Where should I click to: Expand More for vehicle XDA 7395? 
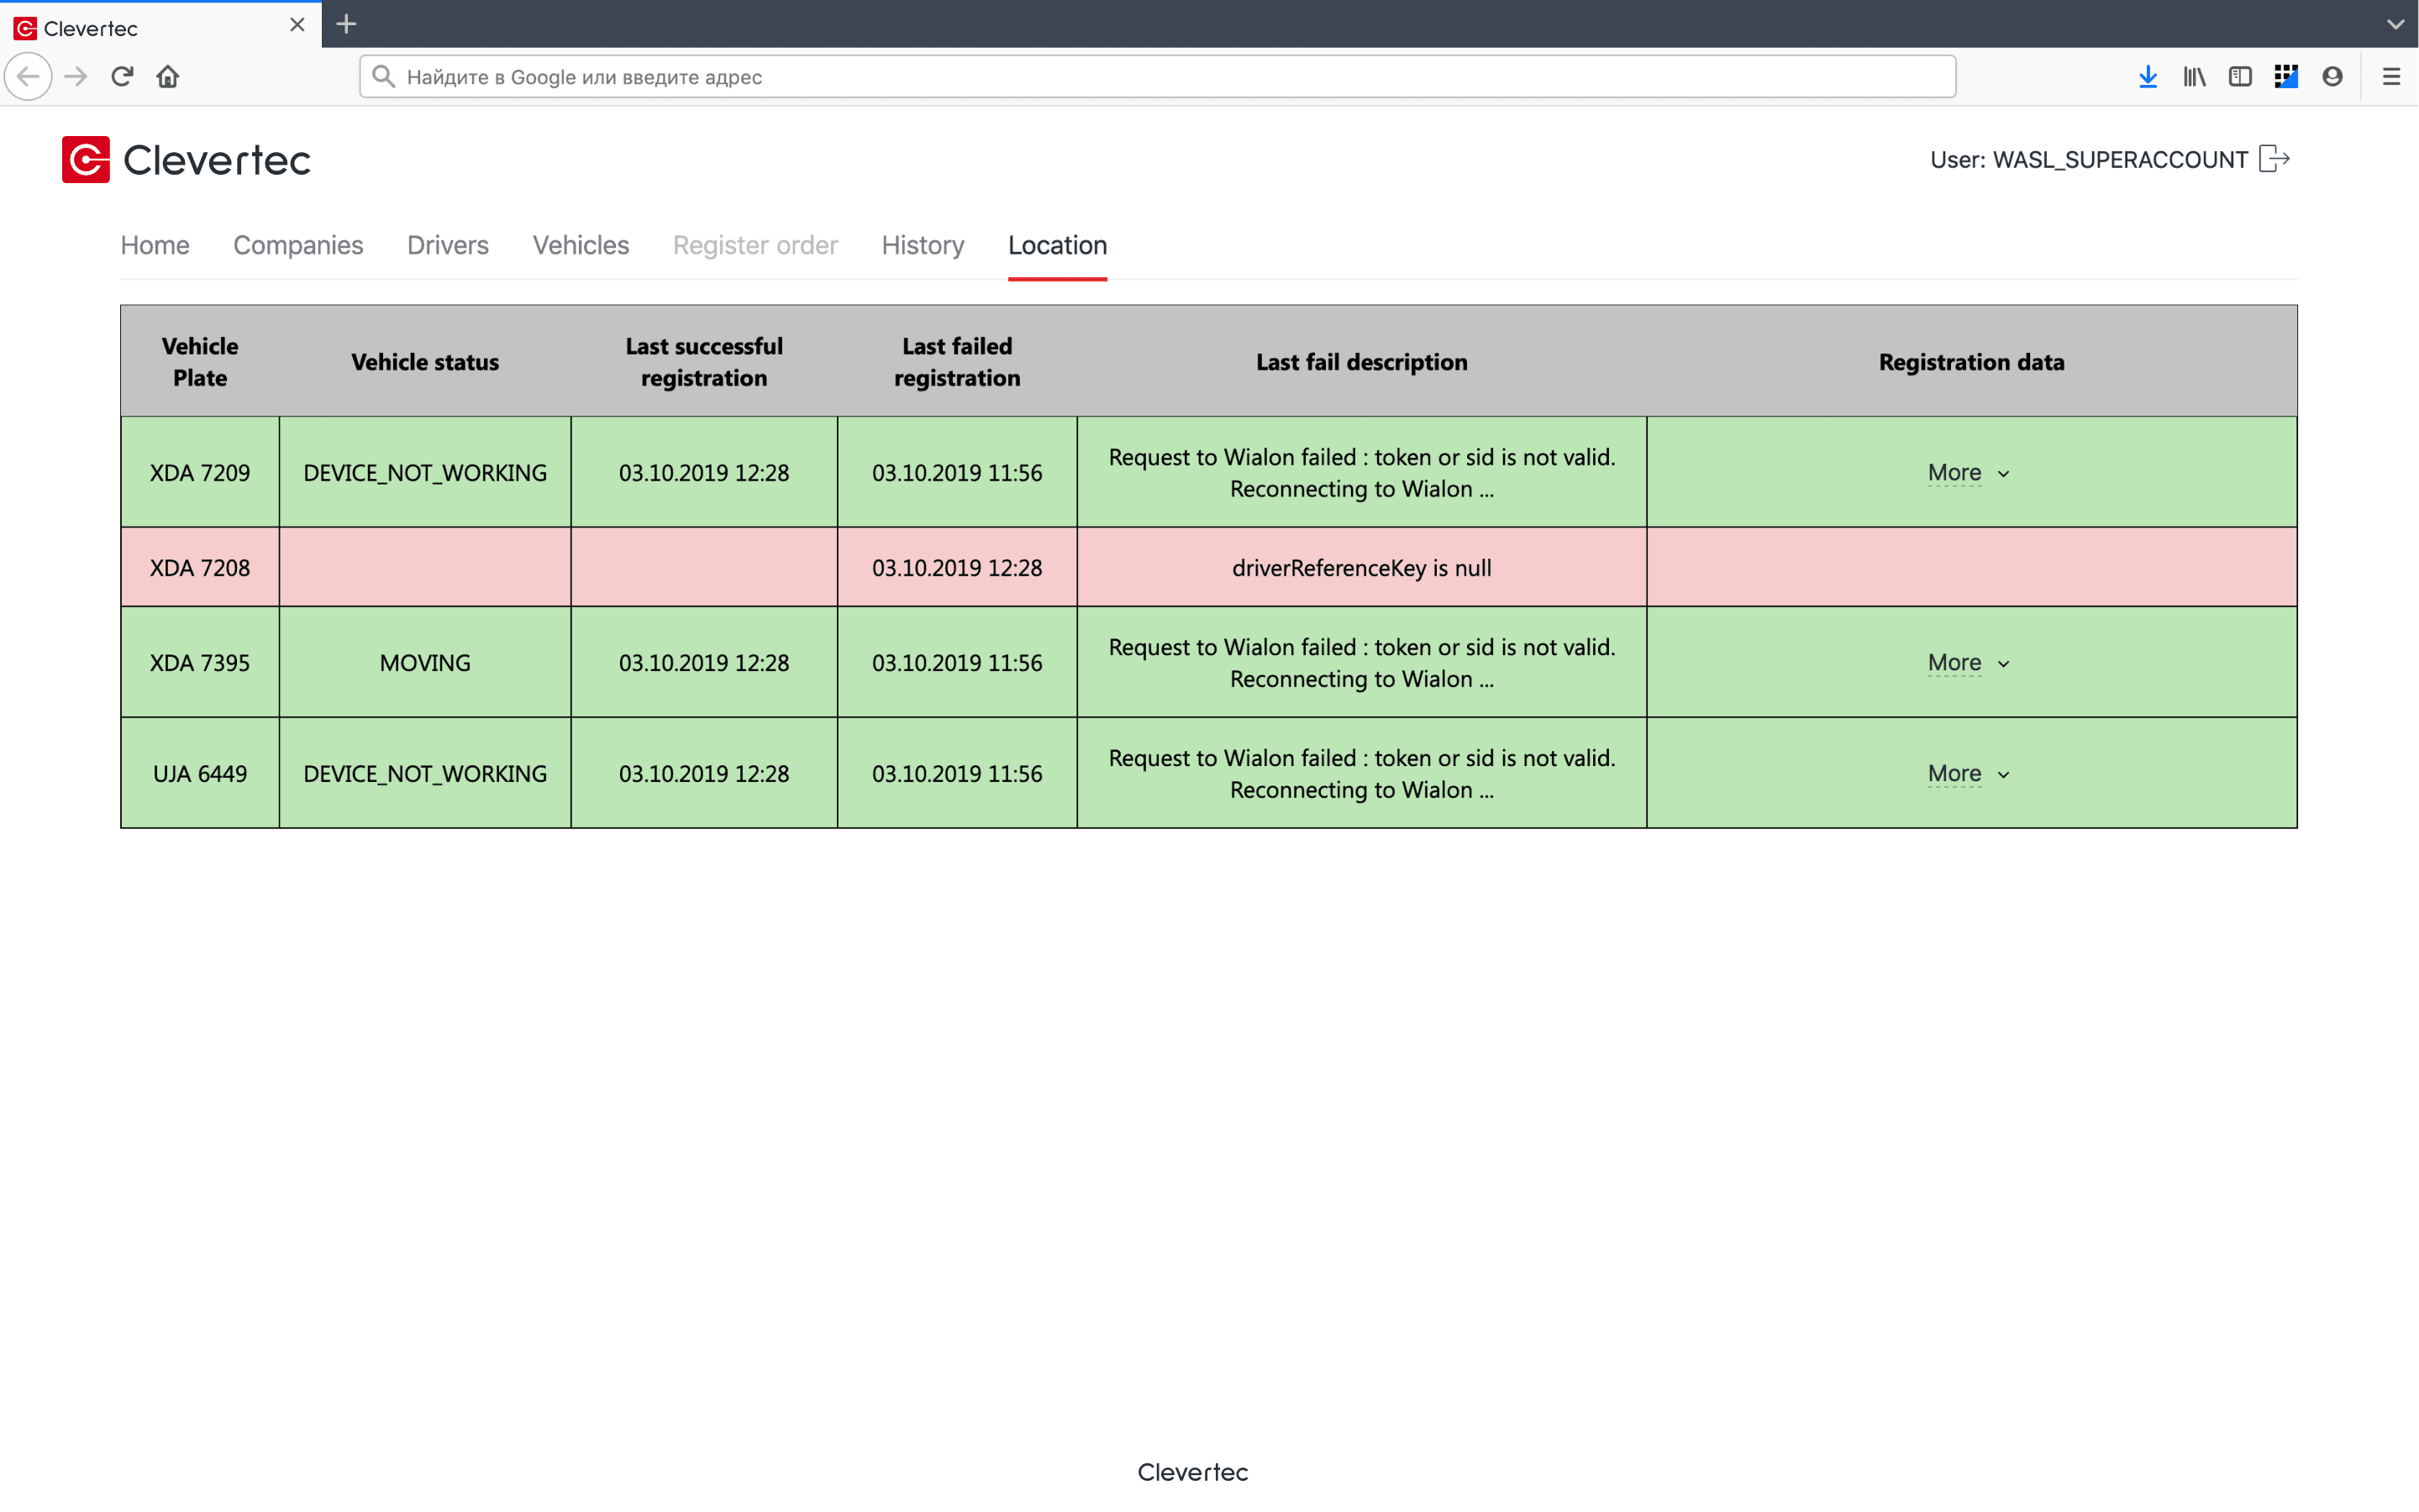pos(1967,662)
